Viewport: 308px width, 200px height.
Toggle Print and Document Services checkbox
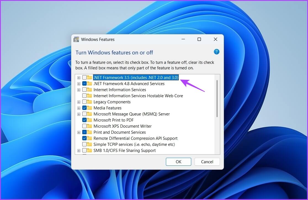click(84, 132)
